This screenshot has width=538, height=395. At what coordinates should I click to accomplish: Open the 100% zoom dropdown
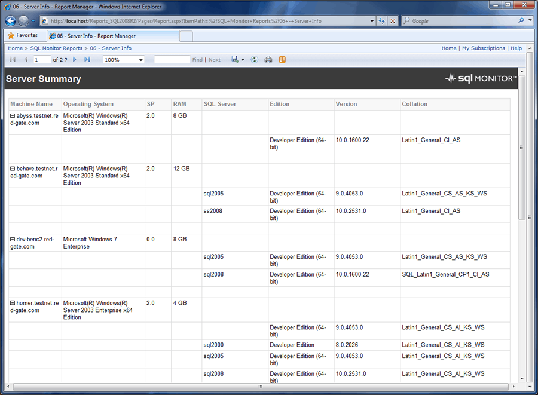[123, 60]
